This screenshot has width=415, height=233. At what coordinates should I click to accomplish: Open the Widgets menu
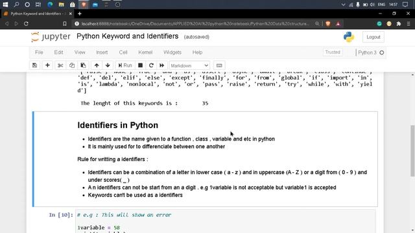(x=172, y=52)
